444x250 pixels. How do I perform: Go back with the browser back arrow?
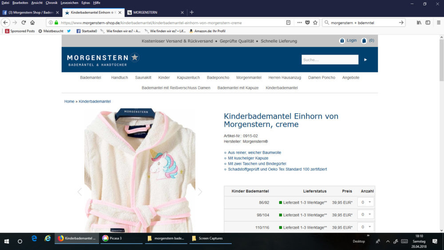(6, 23)
